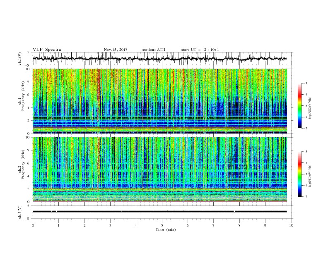Click the "-5" tick on ch.1 colorbar
The width and height of the screenshot is (328, 253).
click(306, 106)
